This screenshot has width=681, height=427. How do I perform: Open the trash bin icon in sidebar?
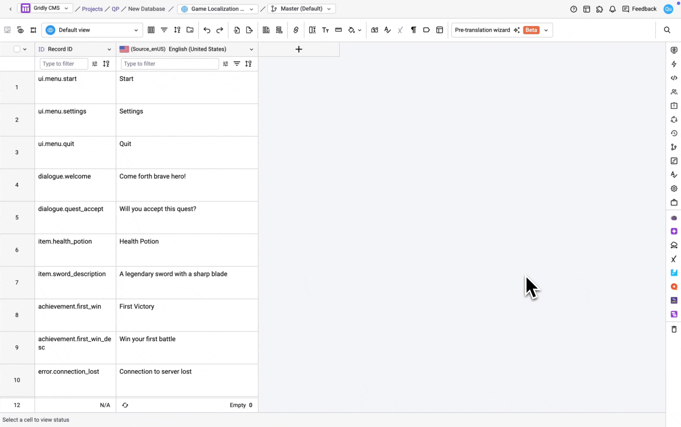pos(674,329)
